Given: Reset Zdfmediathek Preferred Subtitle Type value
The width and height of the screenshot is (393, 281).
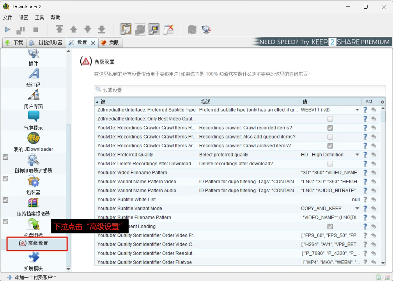Looking at the screenshot, I should [374, 110].
